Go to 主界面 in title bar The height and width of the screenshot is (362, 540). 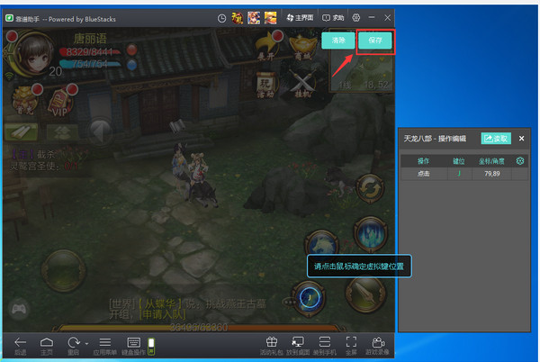[300, 18]
